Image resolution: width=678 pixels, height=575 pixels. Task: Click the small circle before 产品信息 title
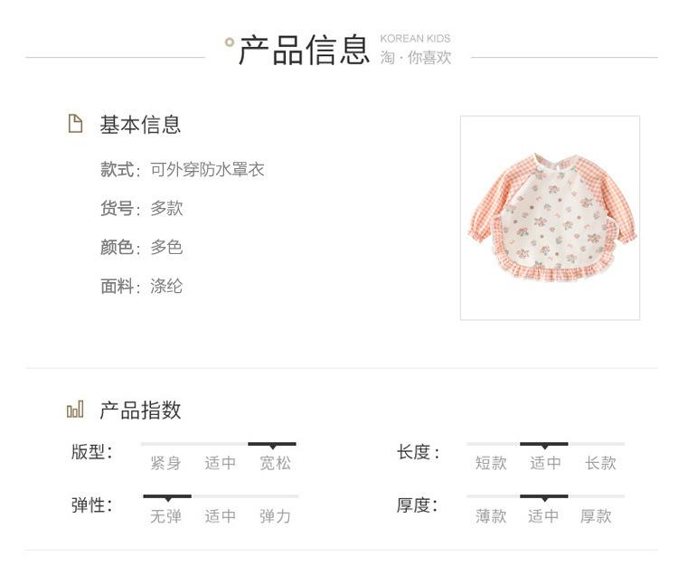point(230,42)
